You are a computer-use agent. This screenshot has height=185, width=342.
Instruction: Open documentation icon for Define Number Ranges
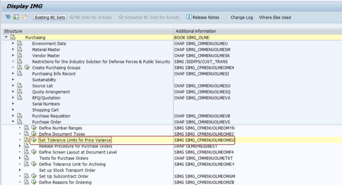(x=26, y=128)
